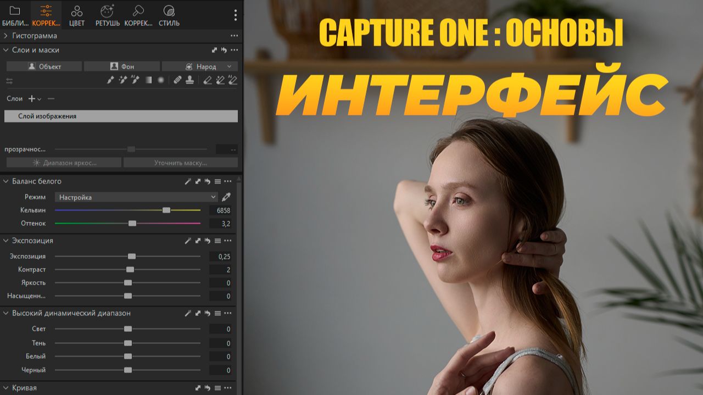The image size is (703, 395).
Task: Select the AI brush mask tool
Action: pyautogui.click(x=135, y=80)
